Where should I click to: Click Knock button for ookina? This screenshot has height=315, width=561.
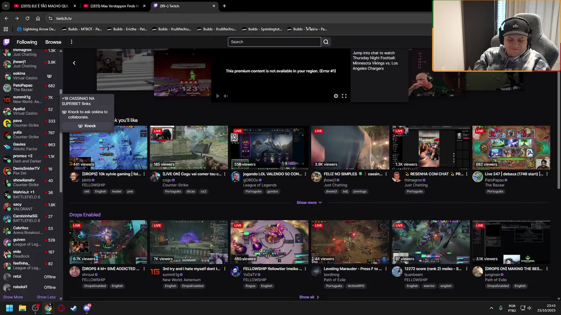(x=87, y=126)
